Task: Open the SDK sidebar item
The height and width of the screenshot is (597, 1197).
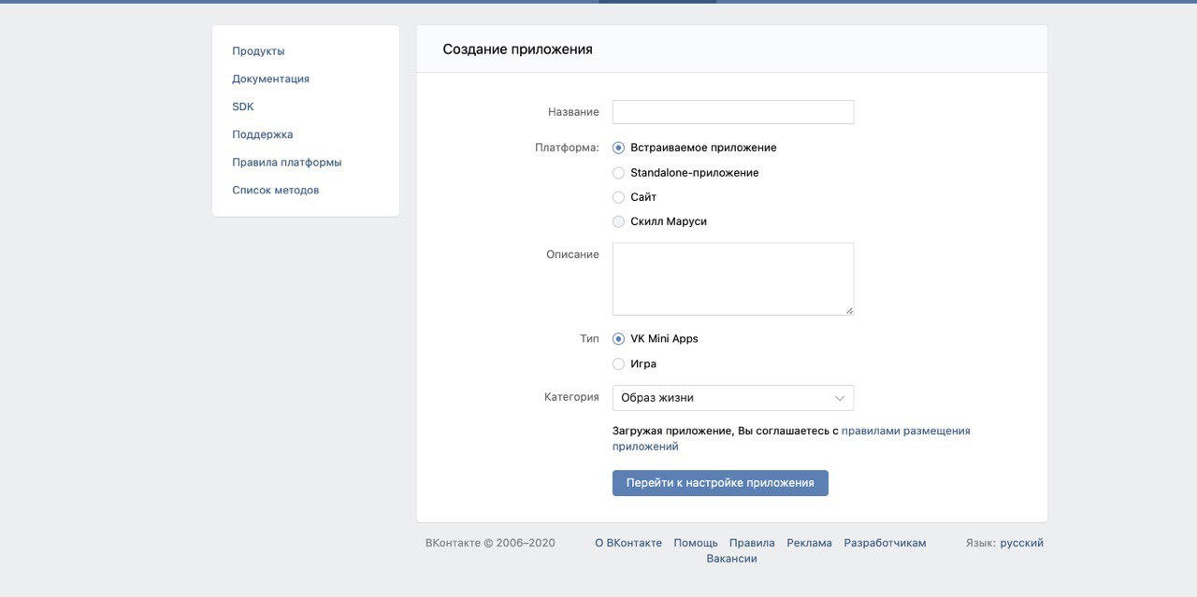Action: coord(243,107)
